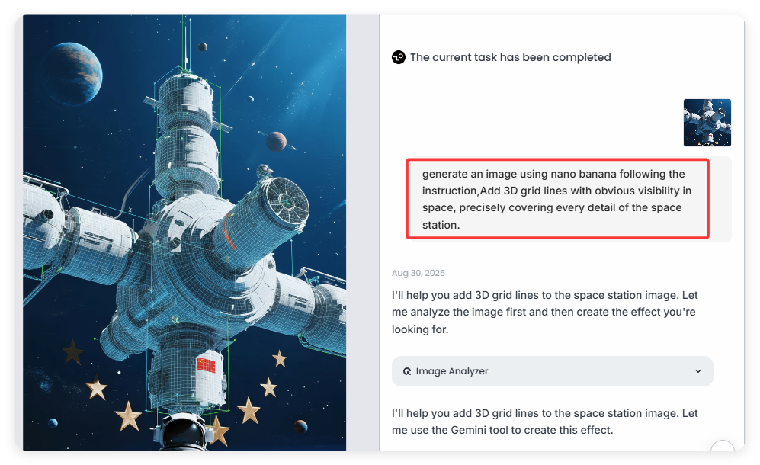Select the highlighted nano banana prompt message
Viewport: 760px width, 465px height.
[x=557, y=199]
